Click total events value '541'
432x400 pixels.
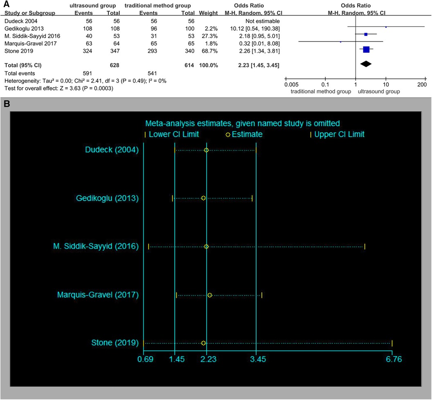[152, 73]
